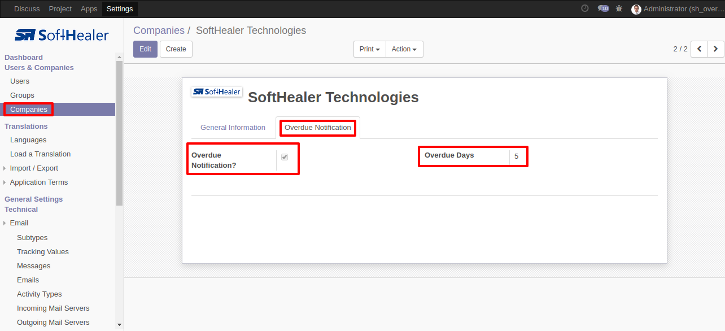
Task: Click the 2 / 2 pager counter
Action: pos(680,49)
